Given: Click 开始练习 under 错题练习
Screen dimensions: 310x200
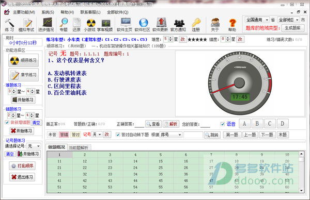Looking at the screenshot, I should coord(22,131).
